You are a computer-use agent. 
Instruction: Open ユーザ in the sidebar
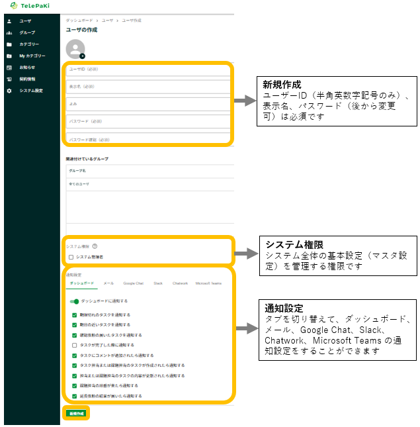pos(24,21)
